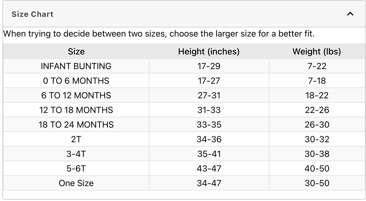Click the Height (inches) column header
This screenshot has height=201, width=366.
[x=209, y=51]
